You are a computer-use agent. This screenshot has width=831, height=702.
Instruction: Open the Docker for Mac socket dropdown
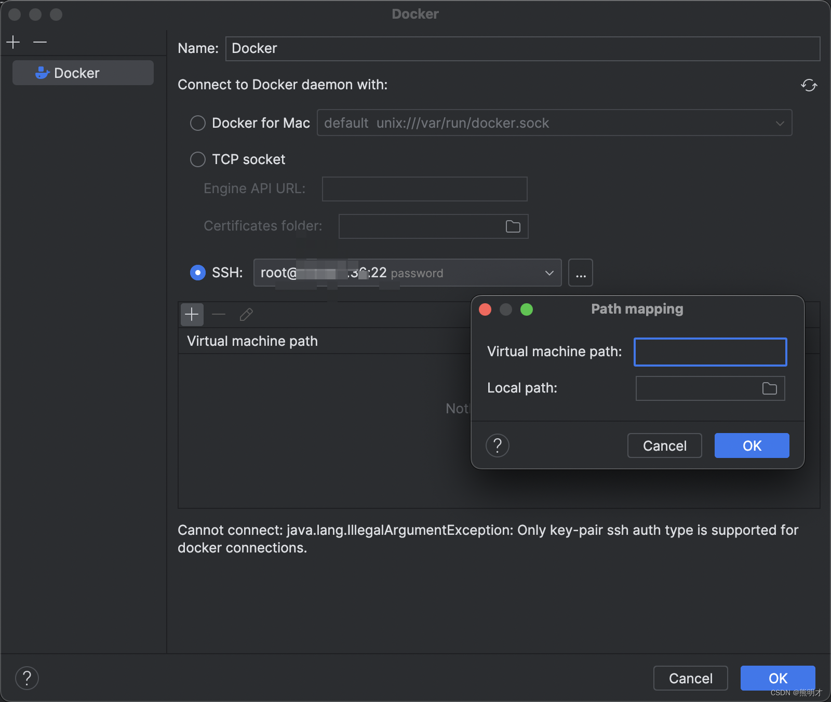[554, 123]
